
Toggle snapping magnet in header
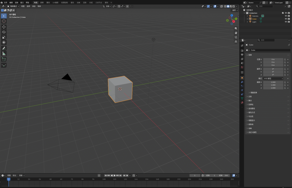pyautogui.click(x=119, y=6)
